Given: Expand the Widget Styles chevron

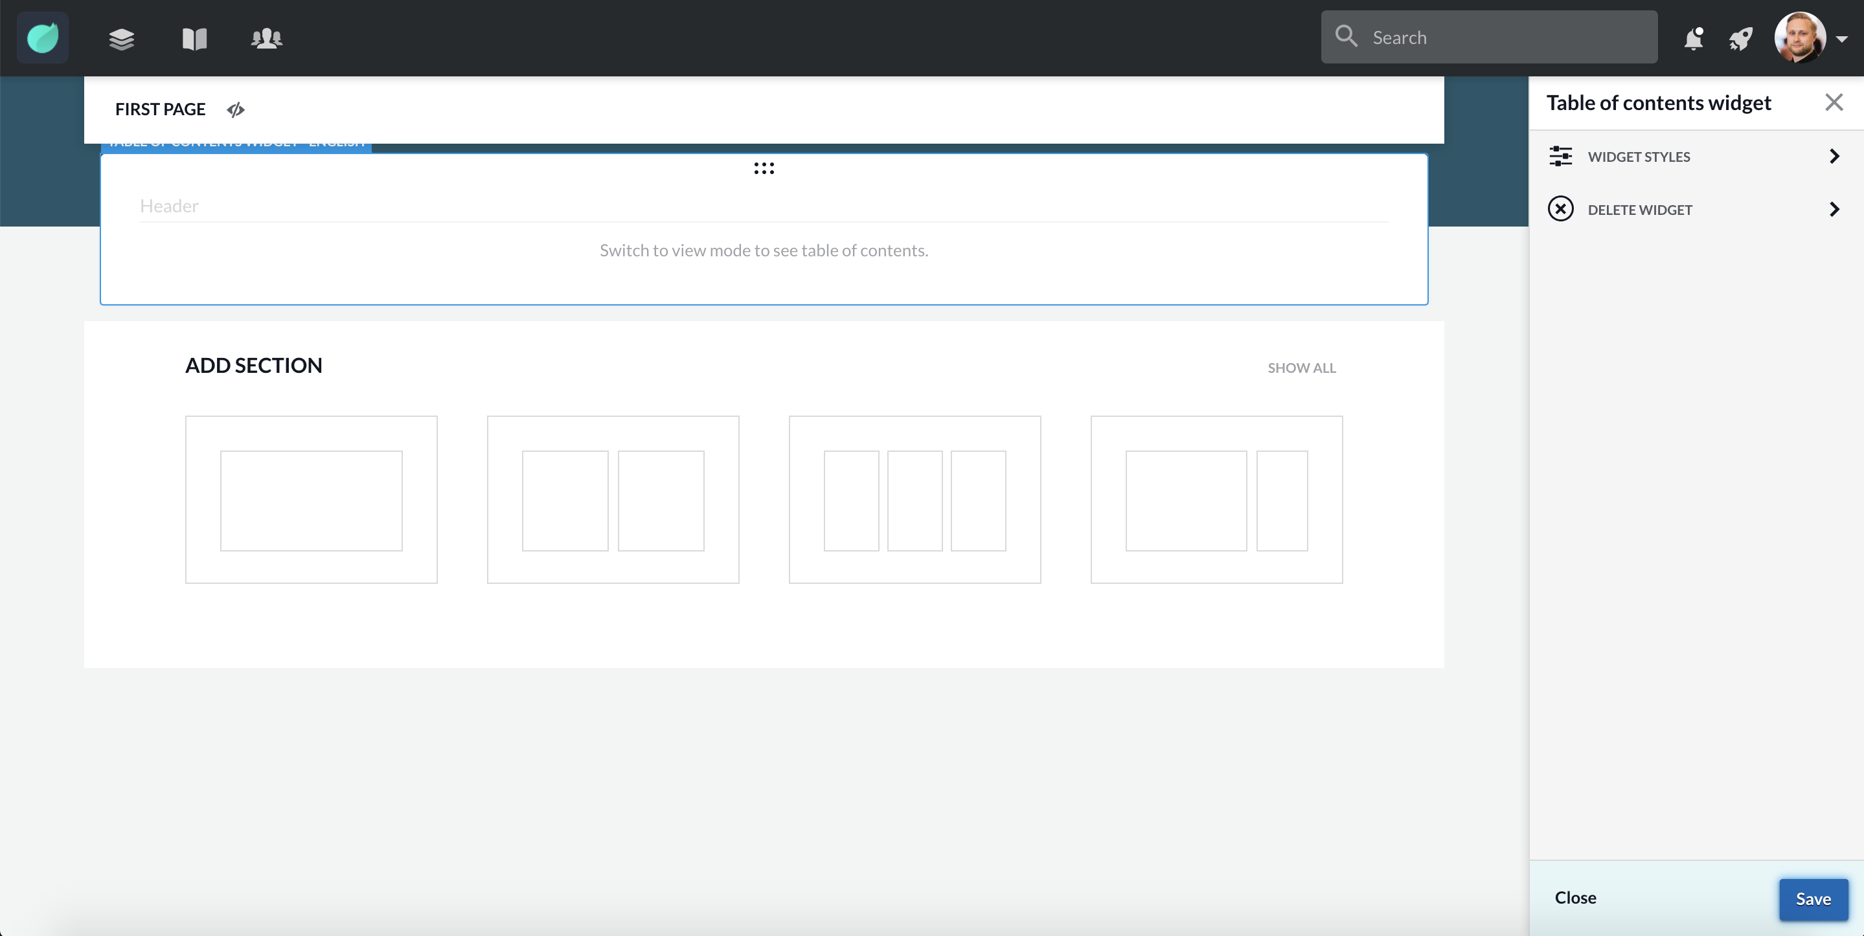Looking at the screenshot, I should [x=1834, y=156].
